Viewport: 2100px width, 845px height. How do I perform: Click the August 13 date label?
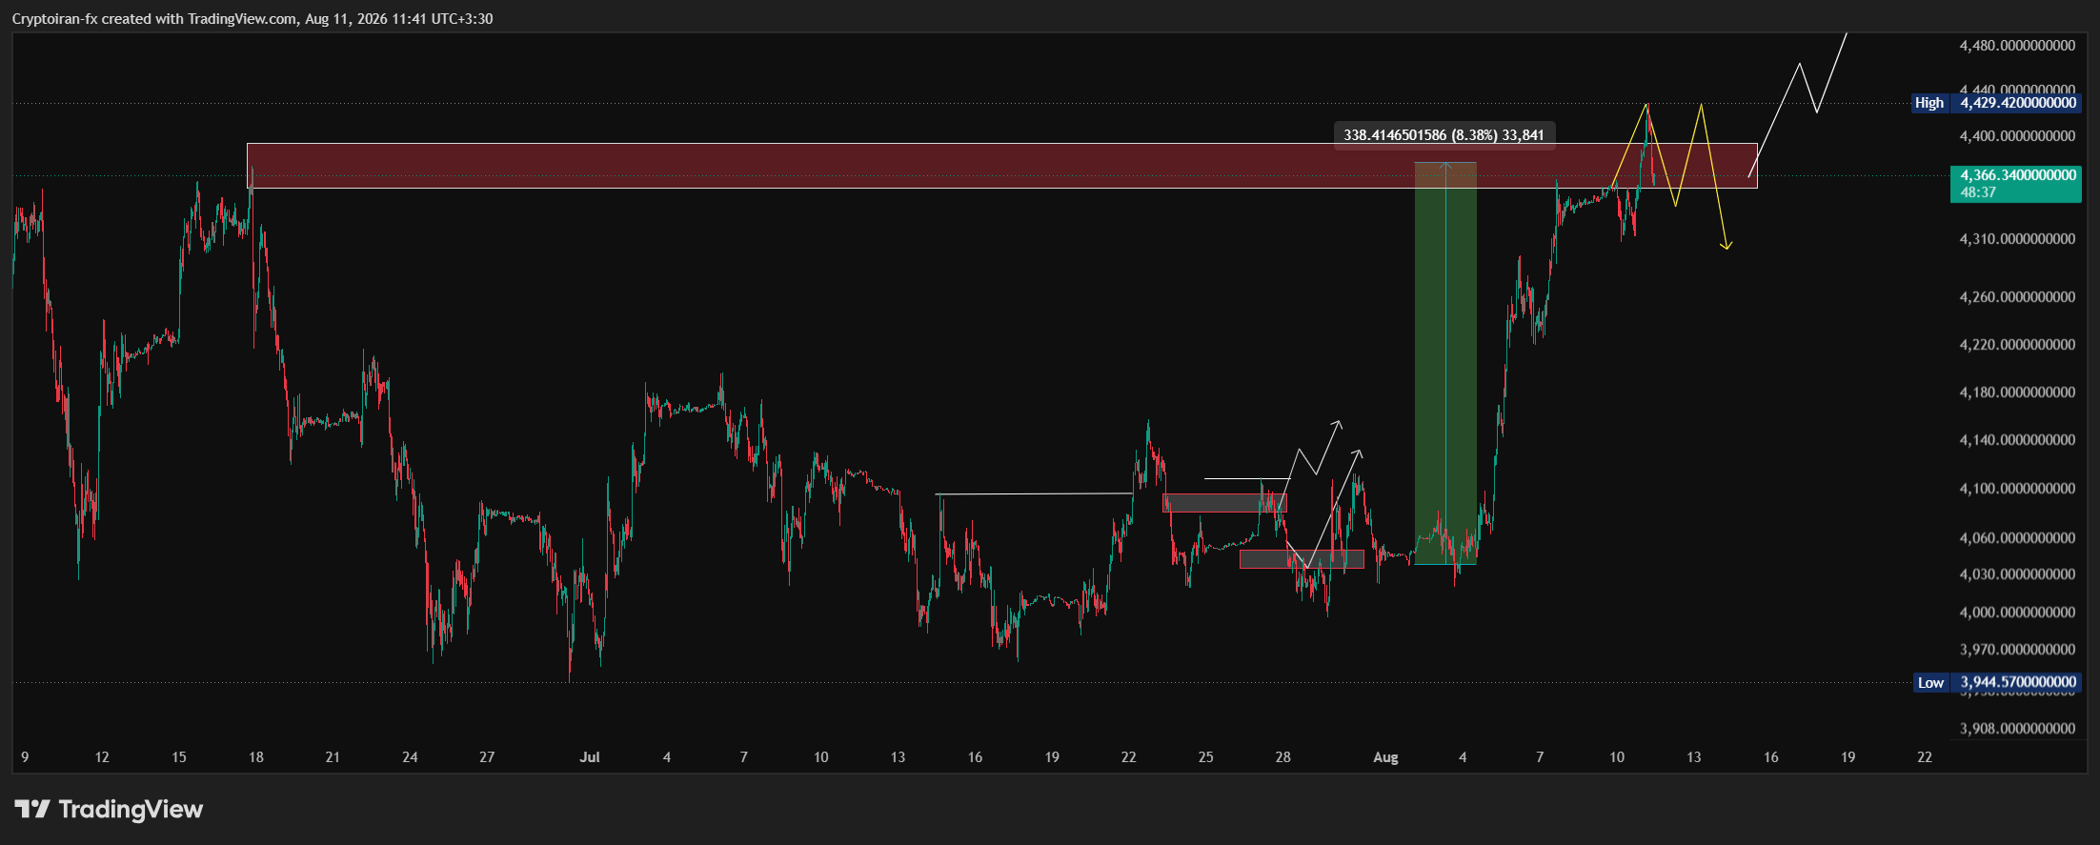point(1694,757)
